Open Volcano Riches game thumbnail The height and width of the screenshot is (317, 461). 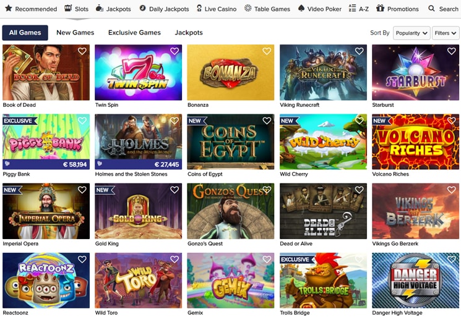point(415,142)
